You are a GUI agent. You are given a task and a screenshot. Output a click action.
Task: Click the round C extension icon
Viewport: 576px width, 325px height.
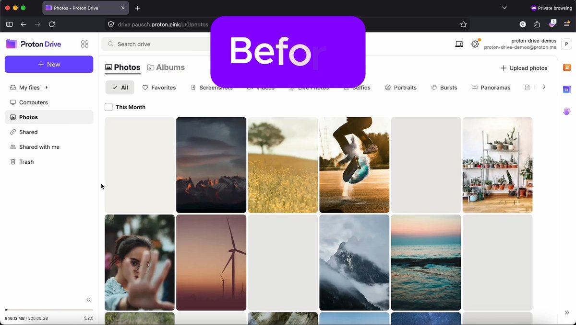pyautogui.click(x=523, y=24)
